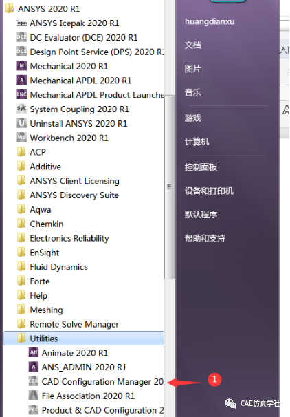Expand the ANSYS Client Licensing folder
290x417 pixels.
tap(74, 181)
